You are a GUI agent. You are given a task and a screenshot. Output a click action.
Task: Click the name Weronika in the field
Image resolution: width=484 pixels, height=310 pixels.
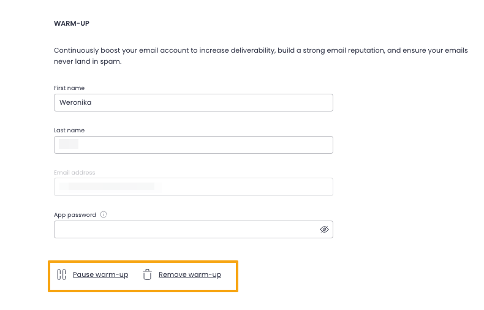(75, 102)
